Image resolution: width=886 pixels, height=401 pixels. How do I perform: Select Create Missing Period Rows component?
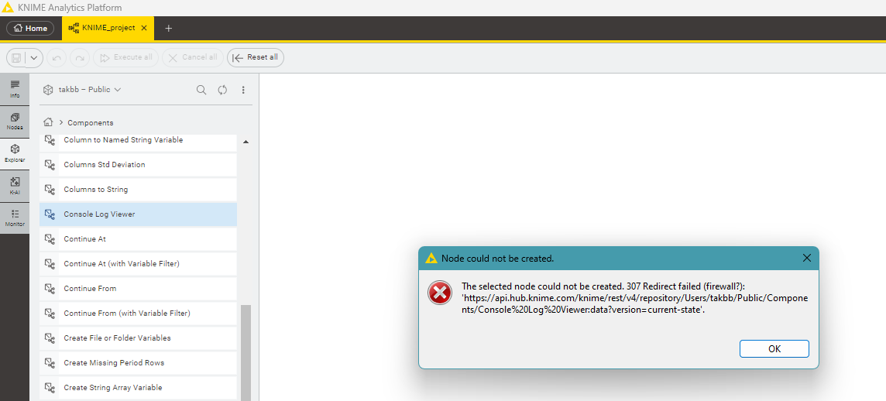pyautogui.click(x=139, y=363)
